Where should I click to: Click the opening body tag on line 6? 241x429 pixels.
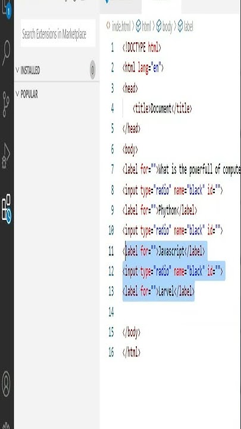coord(130,150)
